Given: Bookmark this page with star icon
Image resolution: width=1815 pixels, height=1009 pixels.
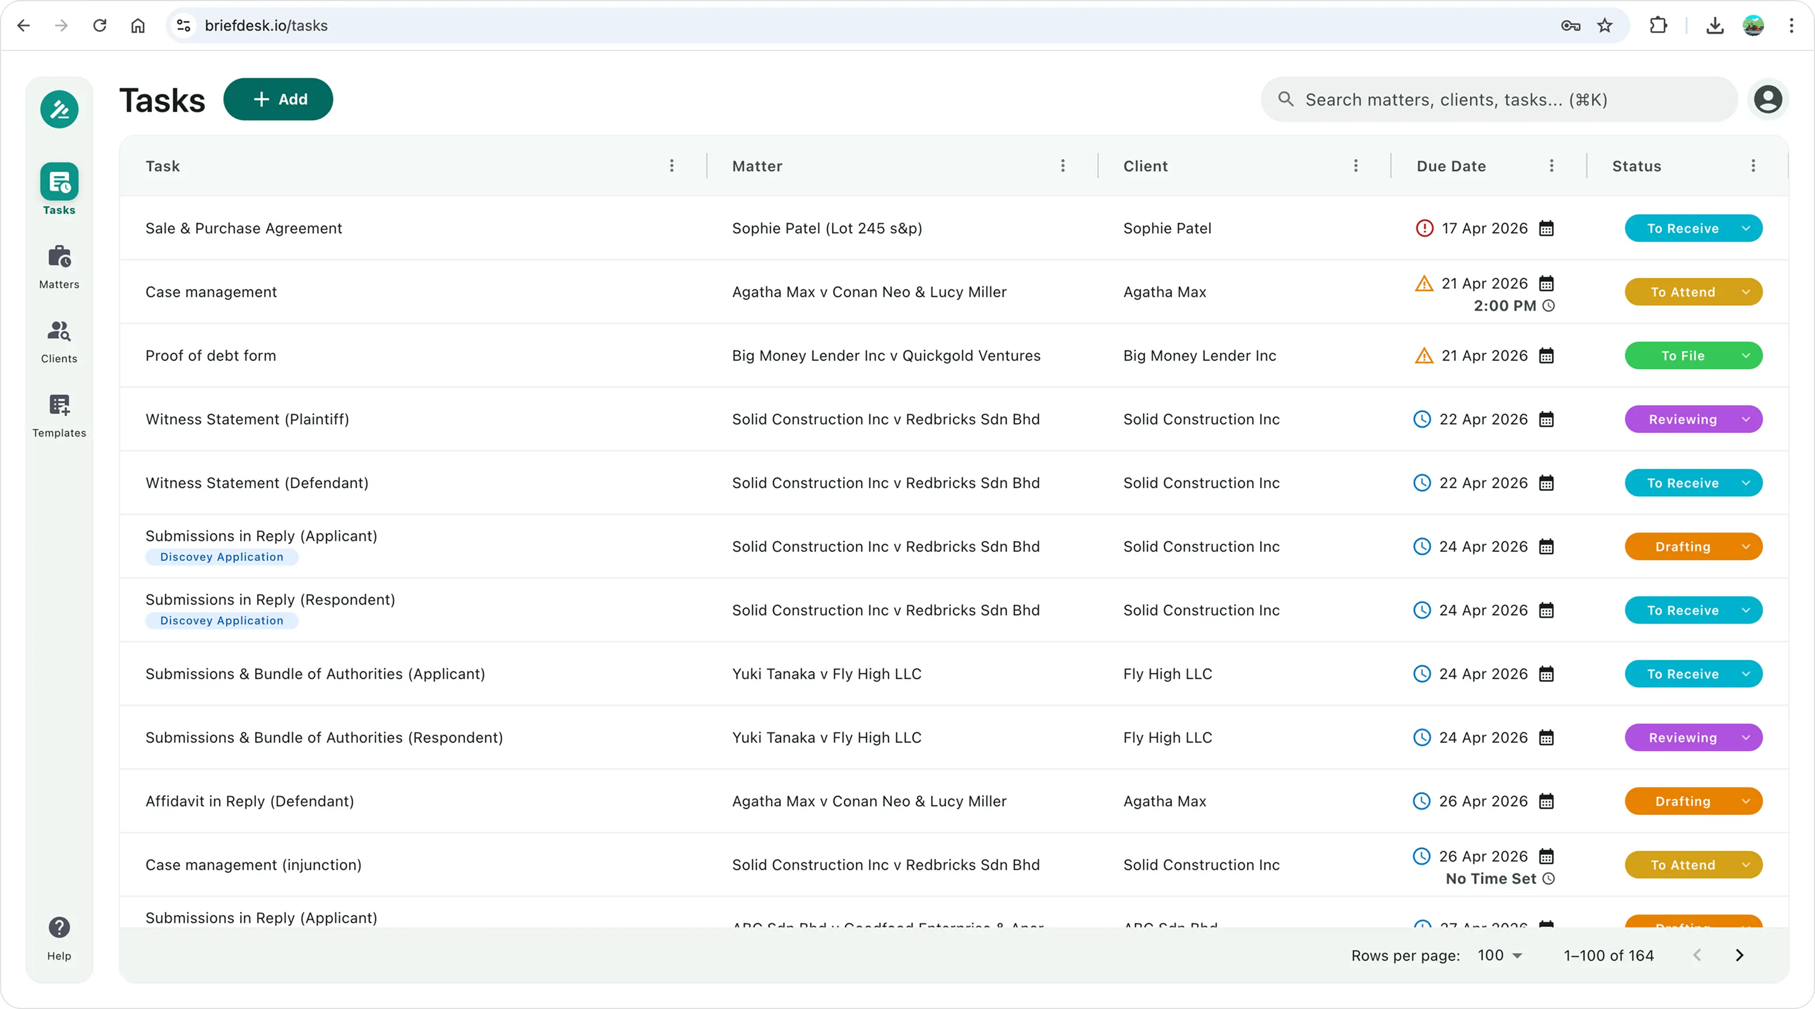Looking at the screenshot, I should coord(1604,25).
